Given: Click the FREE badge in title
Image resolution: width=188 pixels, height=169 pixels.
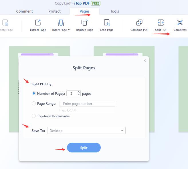Looking at the screenshot, I should click(x=96, y=3).
